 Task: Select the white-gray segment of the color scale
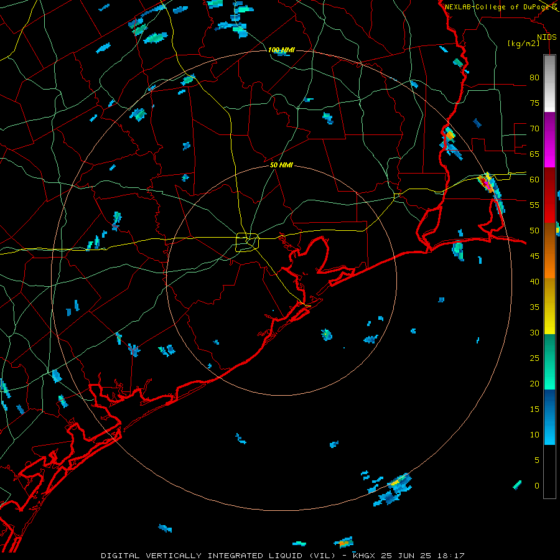point(549,83)
